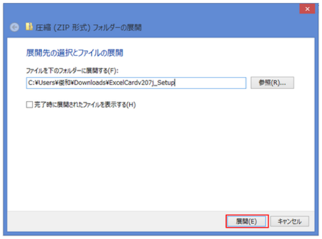Image resolution: width=322 pixels, height=239 pixels.
Task: Close the extraction dialog window
Action: (307, 9)
